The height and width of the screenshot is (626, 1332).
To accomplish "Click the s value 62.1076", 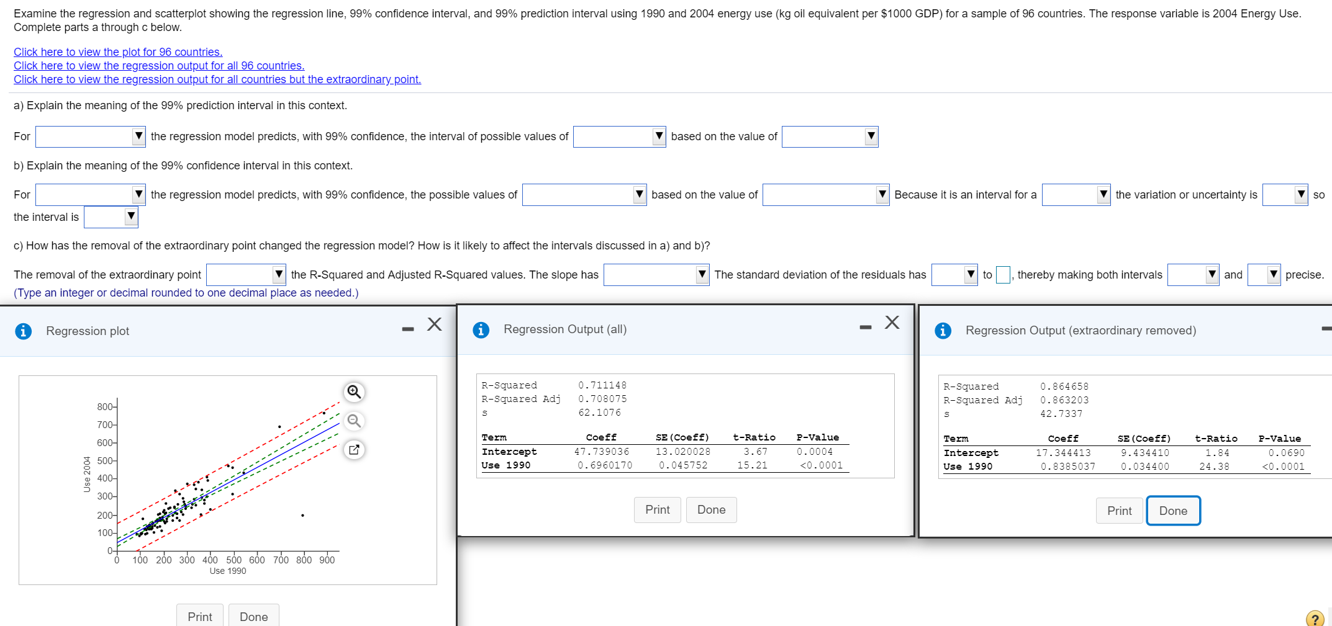I will tap(599, 413).
